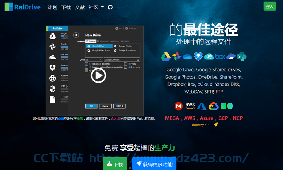Image resolution: width=283 pixels, height=170 pixels.
Task: Click the Yandex Disk icon
Action: (x=231, y=56)
